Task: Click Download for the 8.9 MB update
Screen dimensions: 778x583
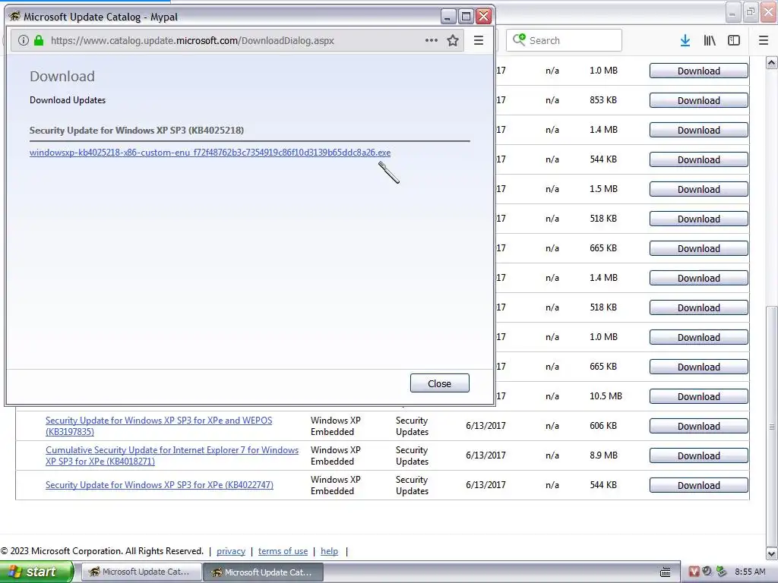Action: coord(699,455)
